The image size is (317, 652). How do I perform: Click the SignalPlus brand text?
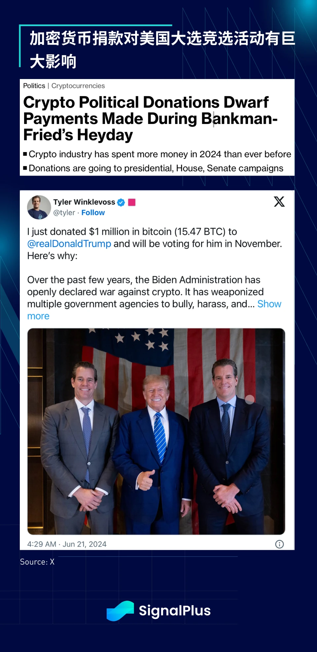click(175, 611)
